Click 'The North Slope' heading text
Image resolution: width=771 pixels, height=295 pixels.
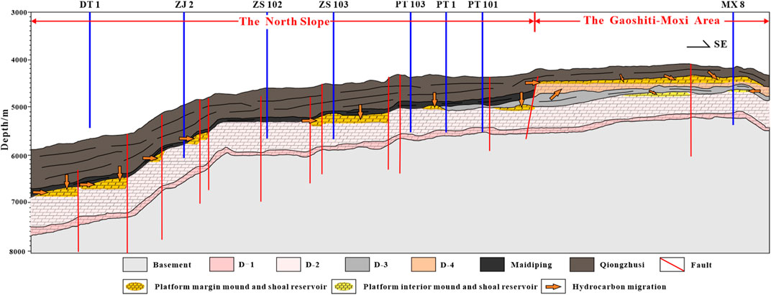tap(283, 22)
